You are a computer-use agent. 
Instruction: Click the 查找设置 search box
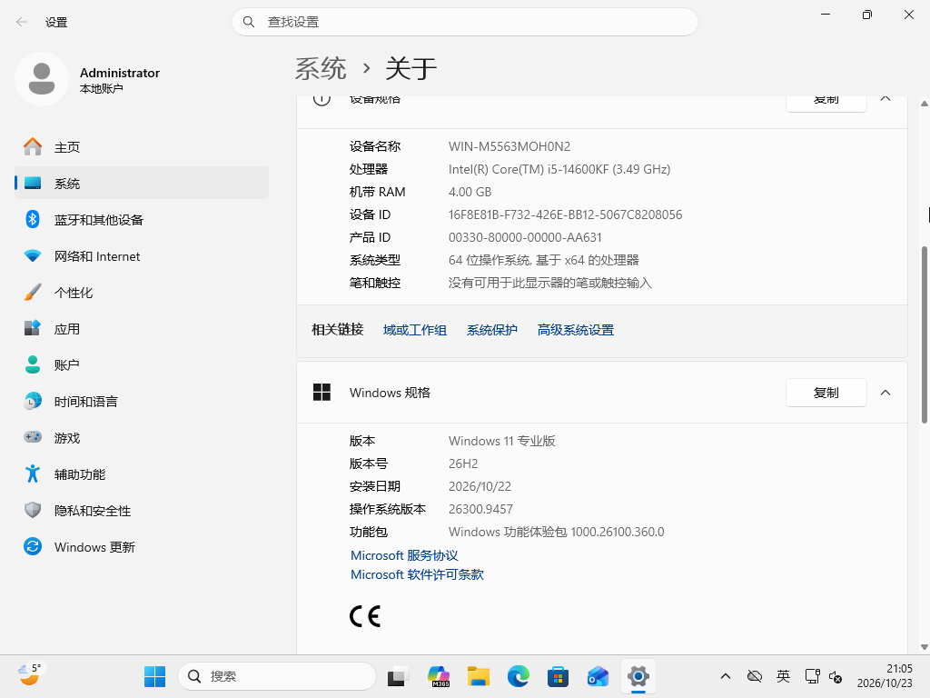(464, 22)
